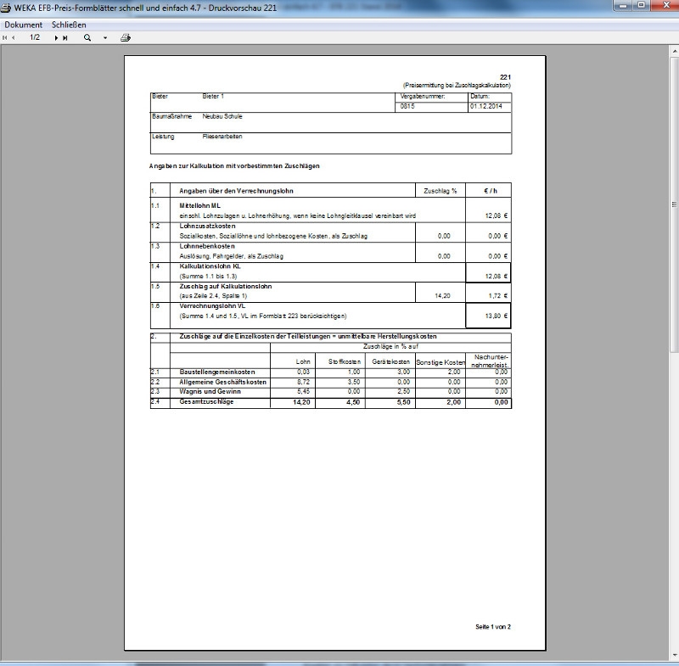
Task: Click the 1,72 € surcharge value
Action: pyautogui.click(x=498, y=295)
